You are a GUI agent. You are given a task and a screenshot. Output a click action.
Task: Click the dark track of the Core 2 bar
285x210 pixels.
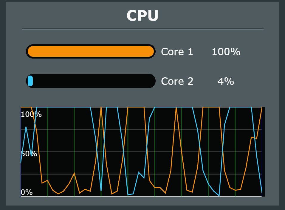(104, 81)
